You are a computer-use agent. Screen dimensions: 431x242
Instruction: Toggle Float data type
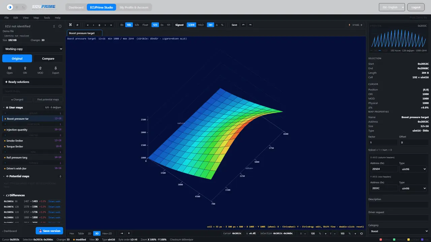tap(145, 25)
